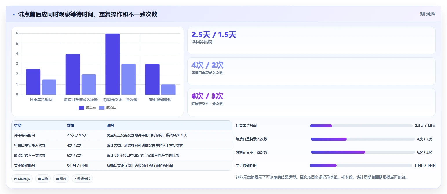Select the 进度 chip
This screenshot has width=447, height=194.
[x=61, y=179]
